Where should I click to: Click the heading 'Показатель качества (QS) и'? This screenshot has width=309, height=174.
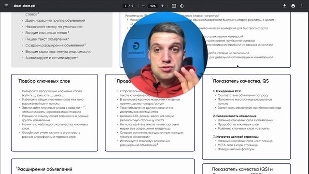coord(242,169)
